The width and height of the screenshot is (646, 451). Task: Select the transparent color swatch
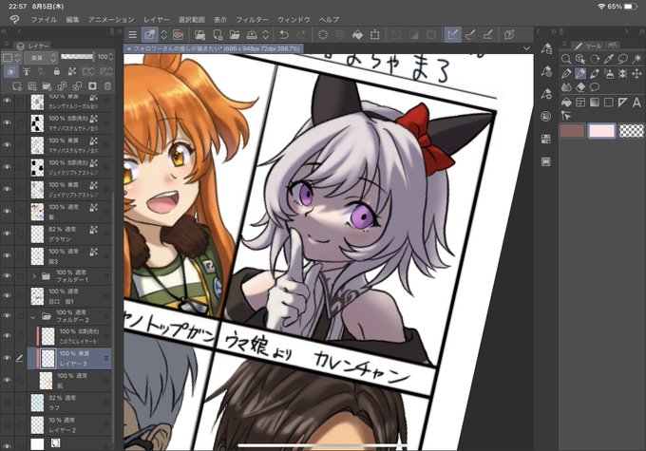tap(632, 131)
